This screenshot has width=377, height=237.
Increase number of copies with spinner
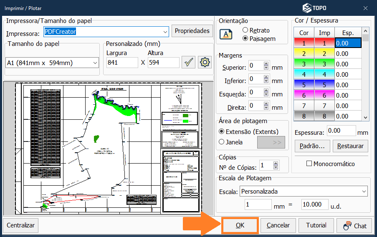pyautogui.click(x=276, y=163)
